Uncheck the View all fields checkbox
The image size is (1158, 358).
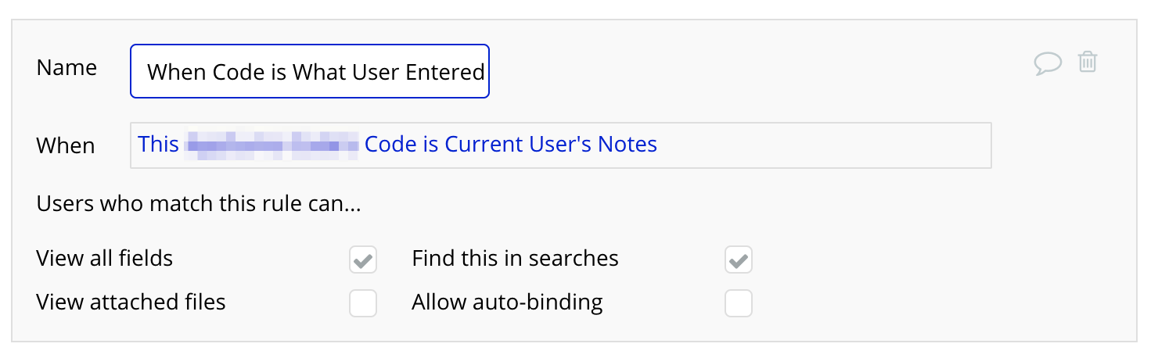tap(363, 260)
